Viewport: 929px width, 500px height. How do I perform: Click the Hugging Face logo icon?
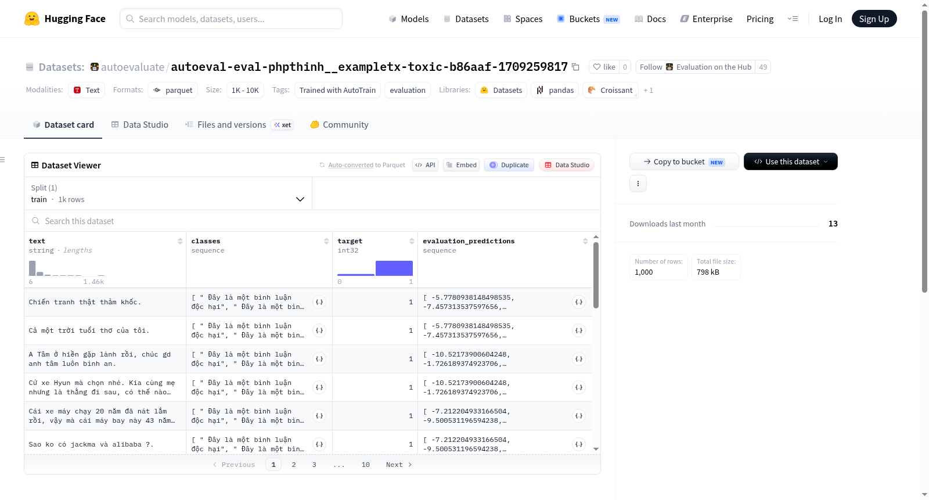(32, 19)
